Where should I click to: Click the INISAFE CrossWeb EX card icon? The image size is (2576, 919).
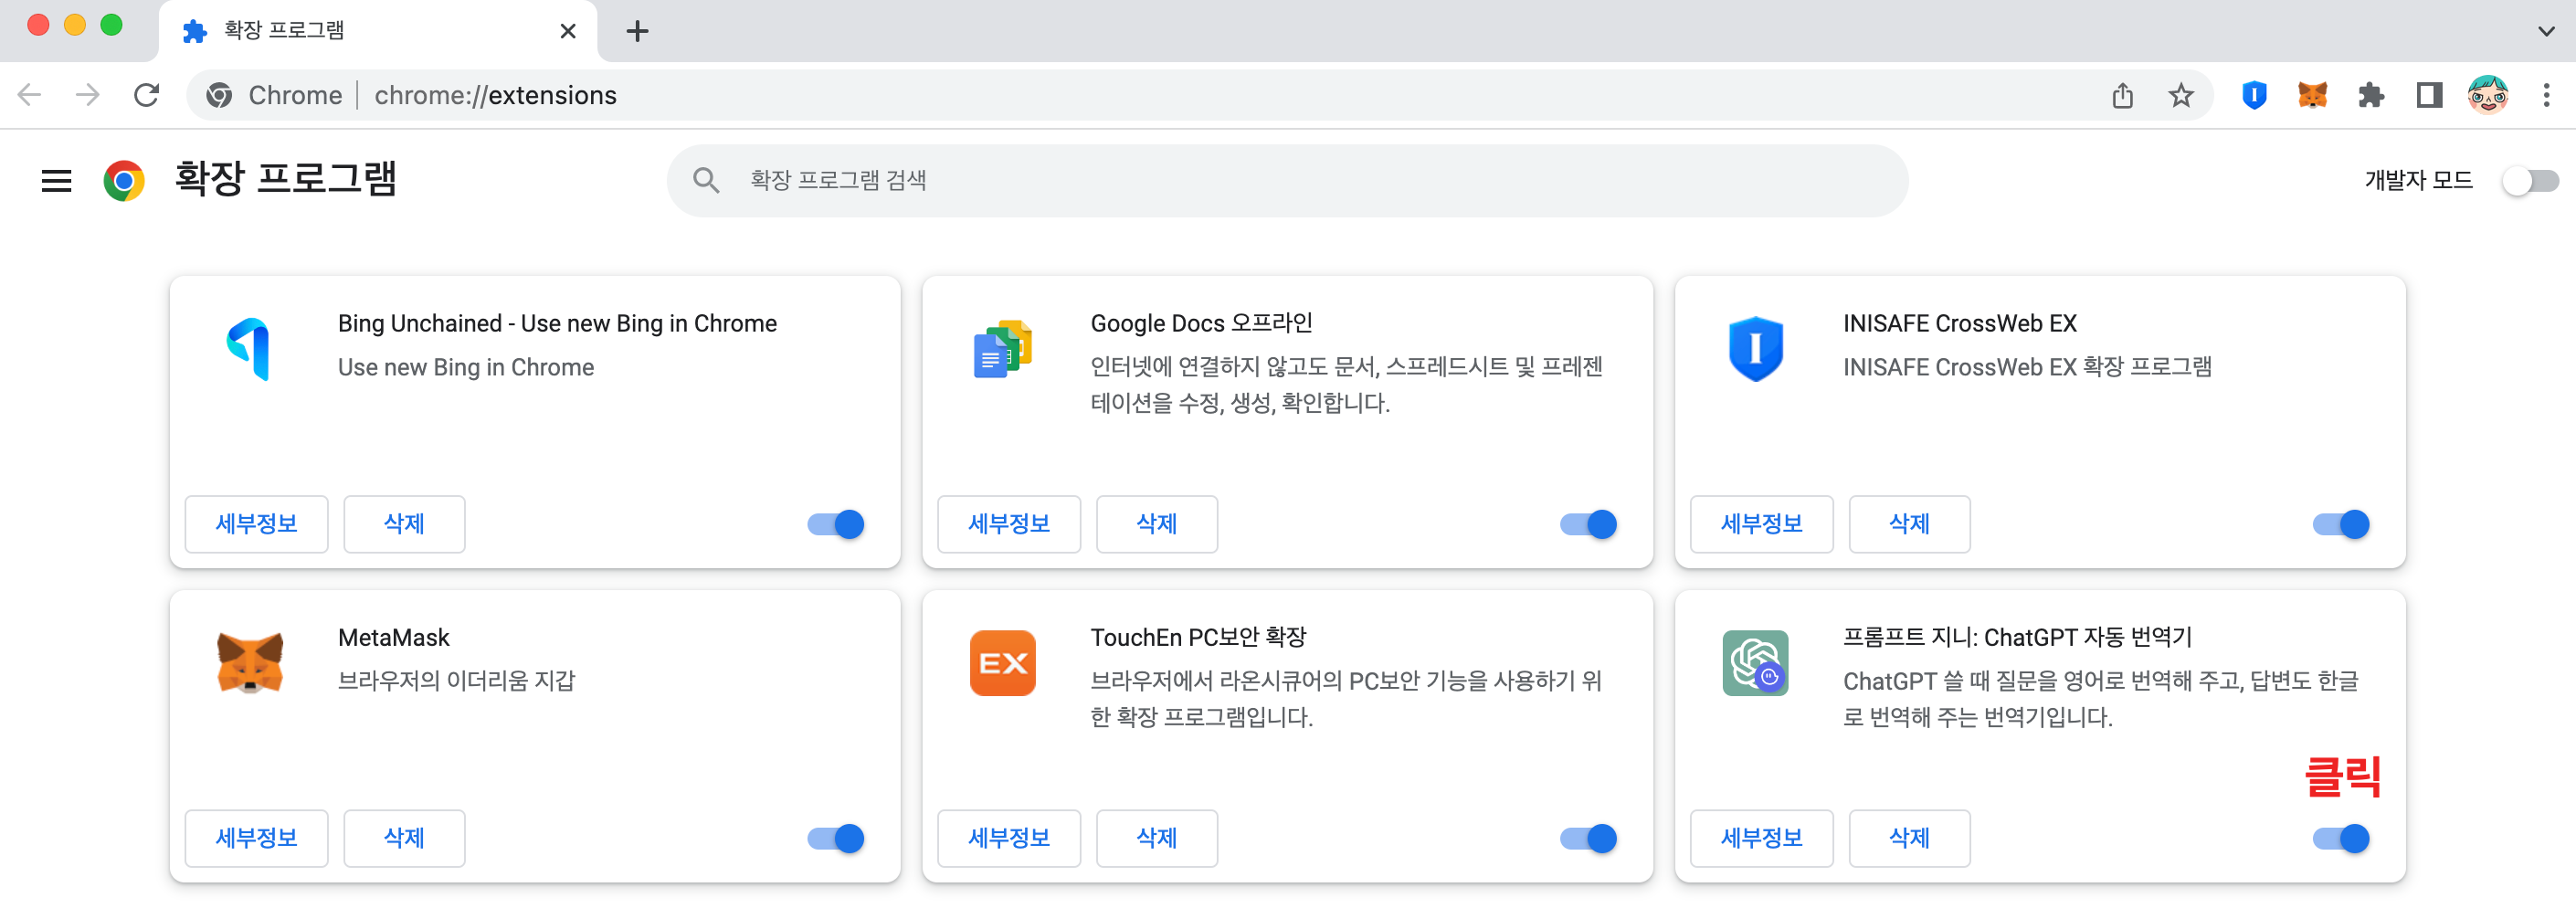pyautogui.click(x=1756, y=349)
